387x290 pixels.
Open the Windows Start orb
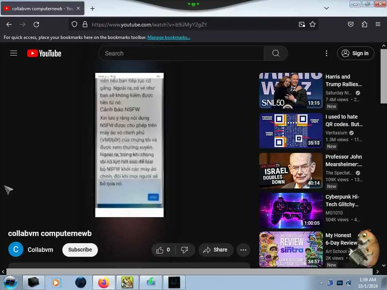pos(10,282)
